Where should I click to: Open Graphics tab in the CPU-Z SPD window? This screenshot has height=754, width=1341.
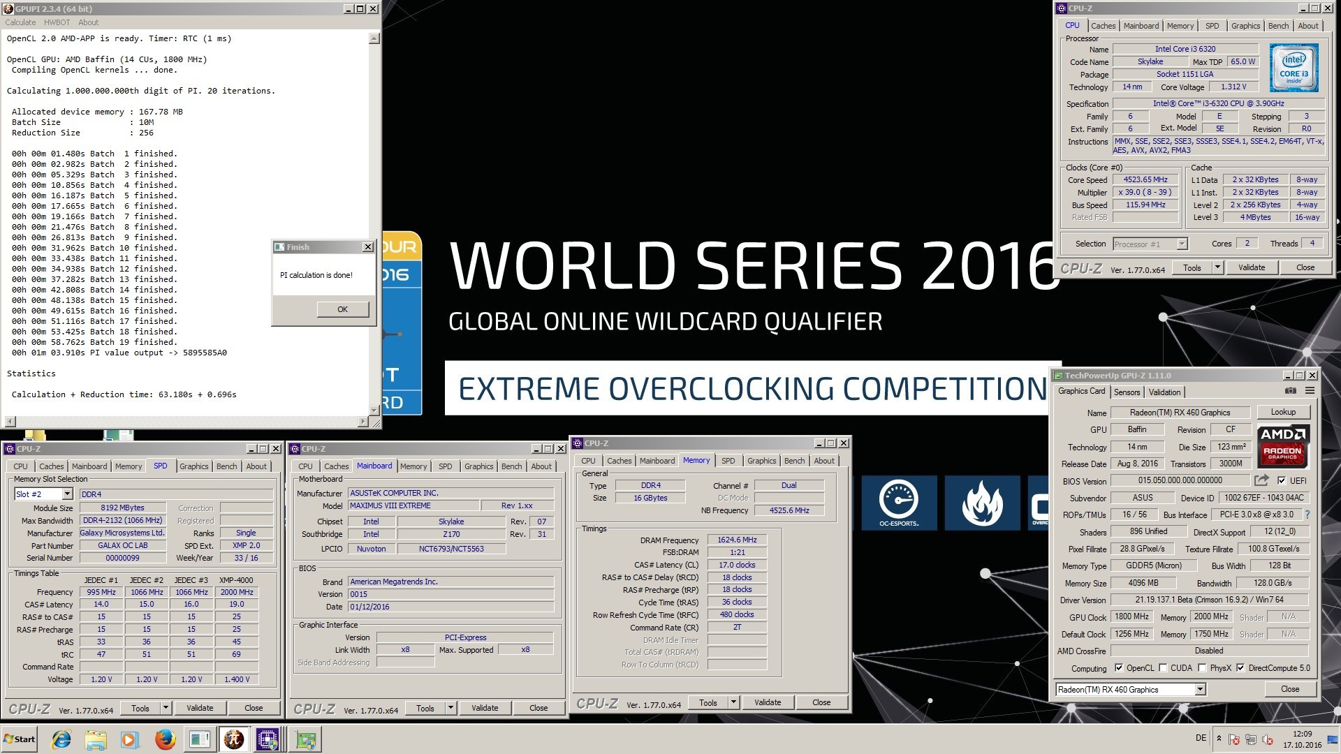(193, 466)
